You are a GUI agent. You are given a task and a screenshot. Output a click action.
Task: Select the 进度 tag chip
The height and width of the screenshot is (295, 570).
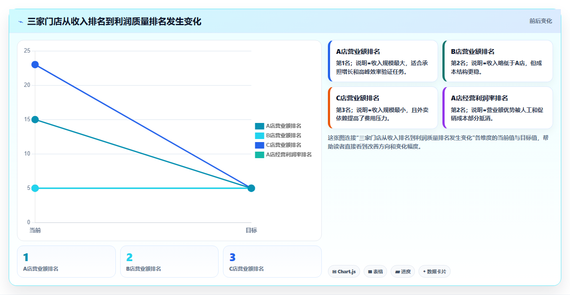403,272
